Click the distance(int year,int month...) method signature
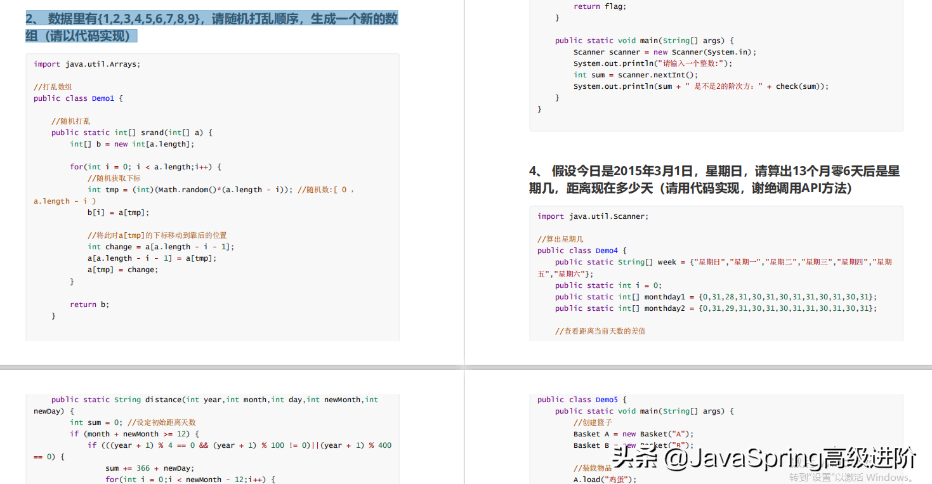932x484 pixels. pyautogui.click(x=206, y=405)
